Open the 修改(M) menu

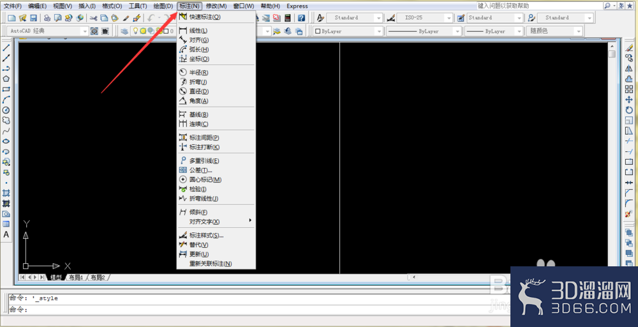pos(216,6)
